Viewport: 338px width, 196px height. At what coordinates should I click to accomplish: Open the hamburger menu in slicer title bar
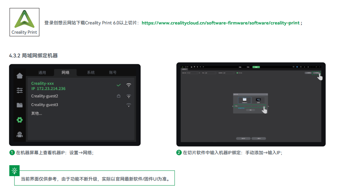(186, 67)
